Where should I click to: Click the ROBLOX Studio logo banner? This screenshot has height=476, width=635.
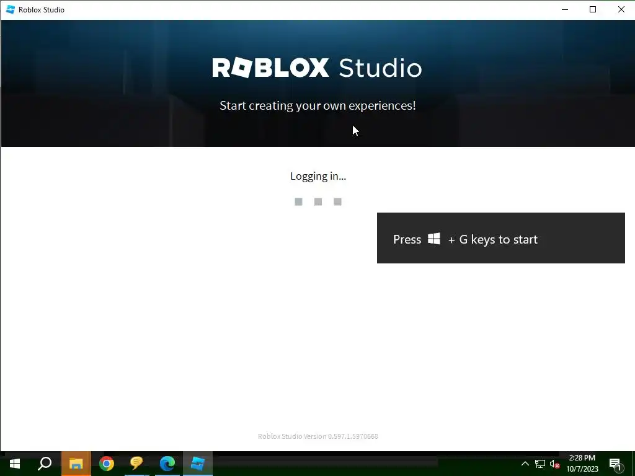coord(317,68)
